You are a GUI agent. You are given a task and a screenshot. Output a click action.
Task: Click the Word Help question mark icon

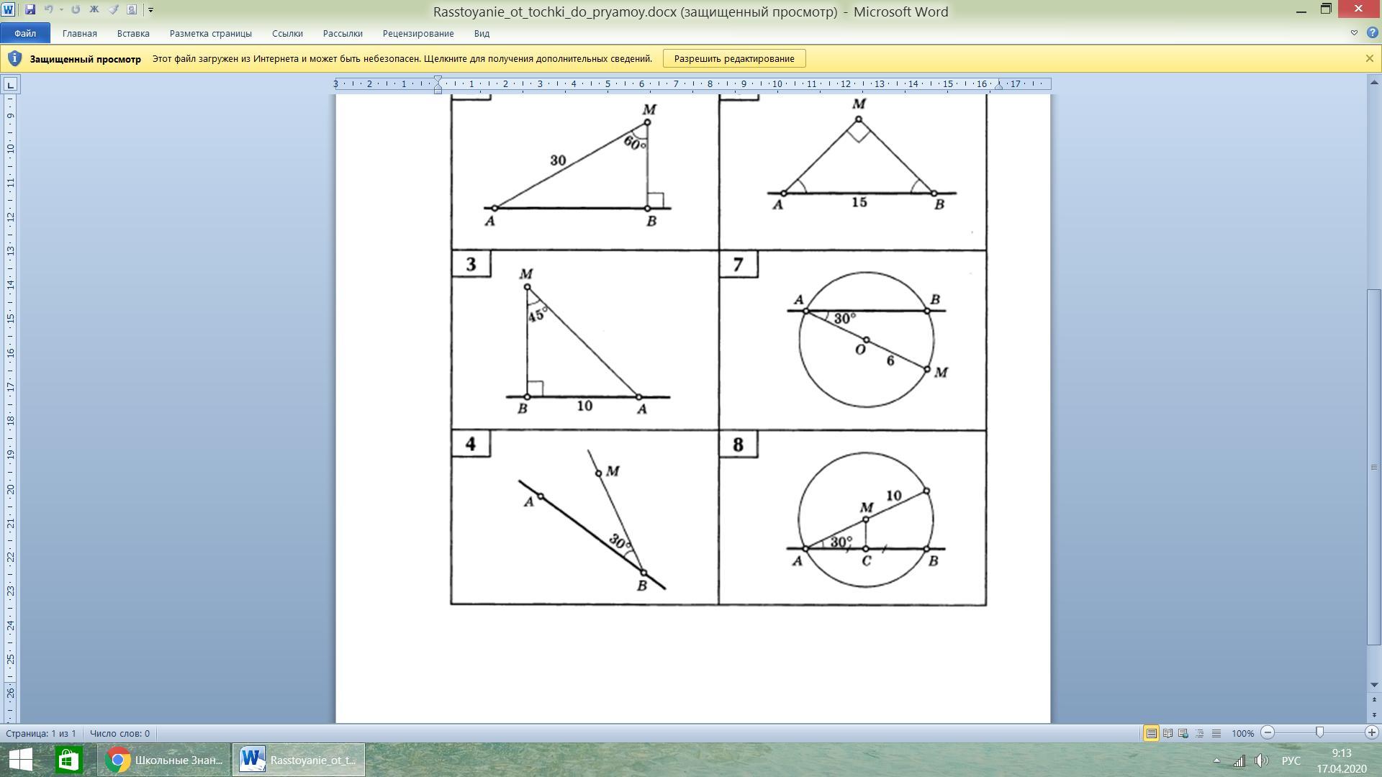1371,33
